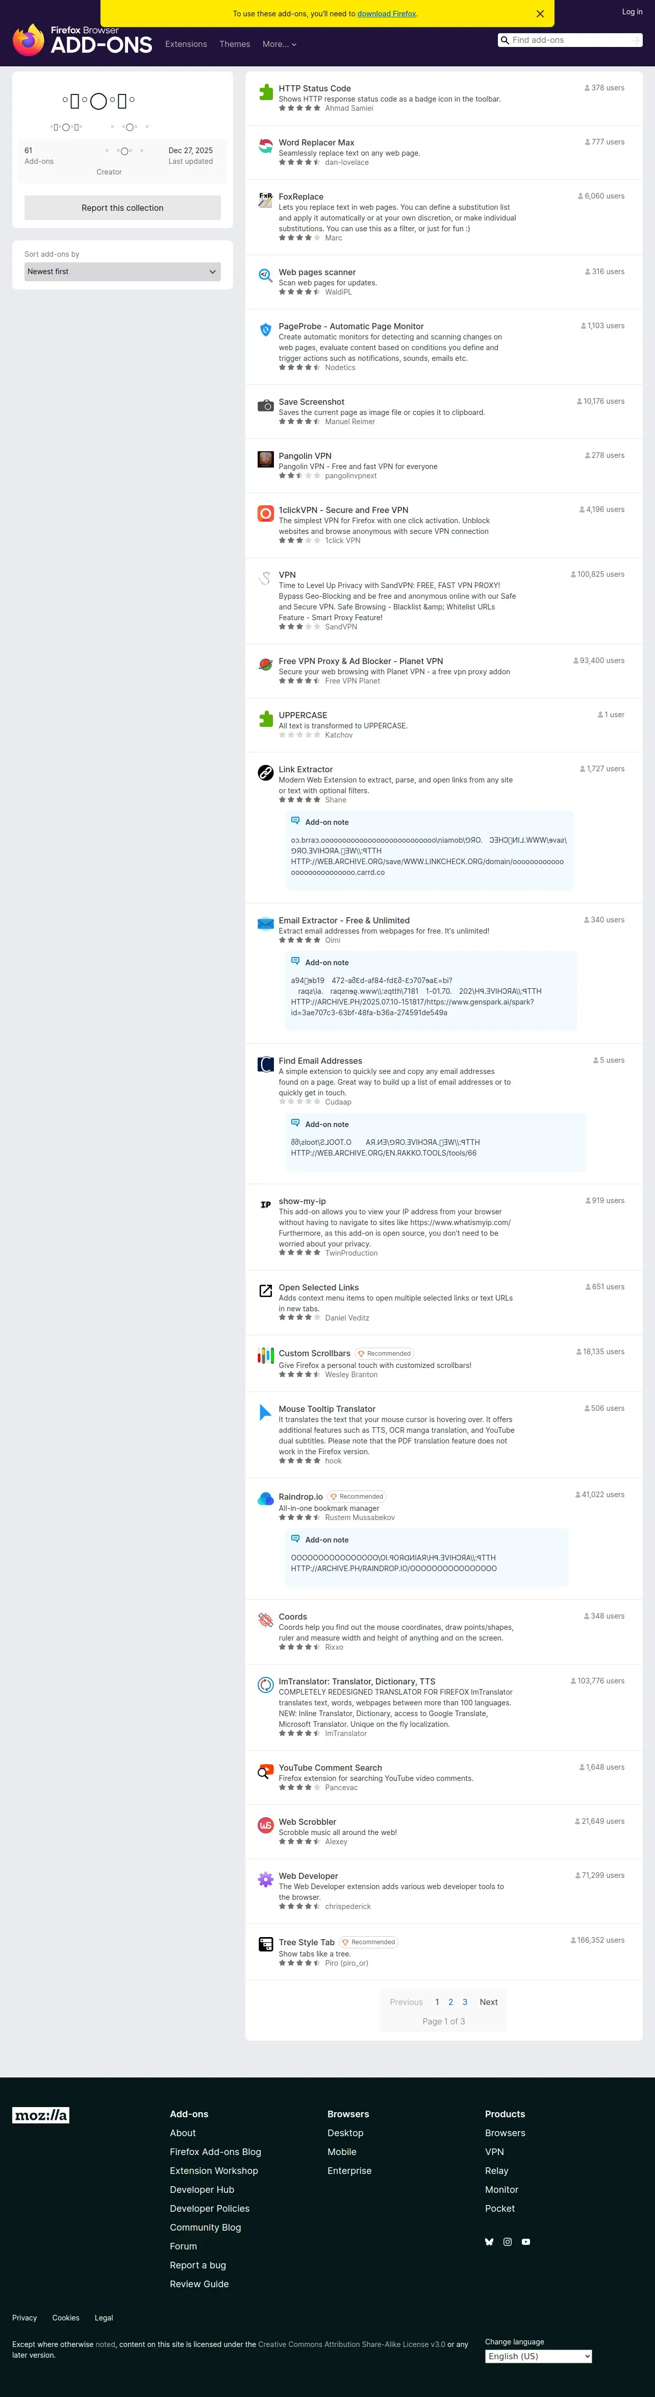
Task: Click the Email Extractor envelope icon
Action: click(265, 923)
